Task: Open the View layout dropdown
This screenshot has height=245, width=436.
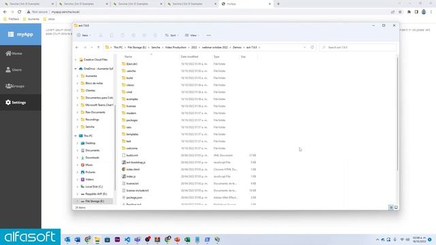Action: [x=192, y=35]
